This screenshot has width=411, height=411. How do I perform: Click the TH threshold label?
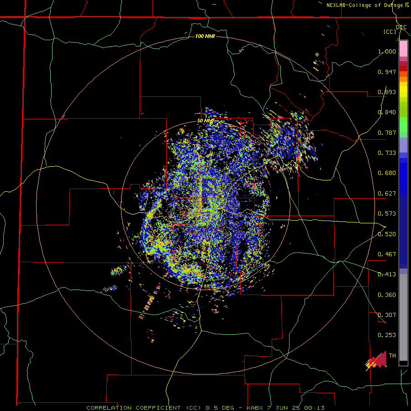tap(392, 356)
